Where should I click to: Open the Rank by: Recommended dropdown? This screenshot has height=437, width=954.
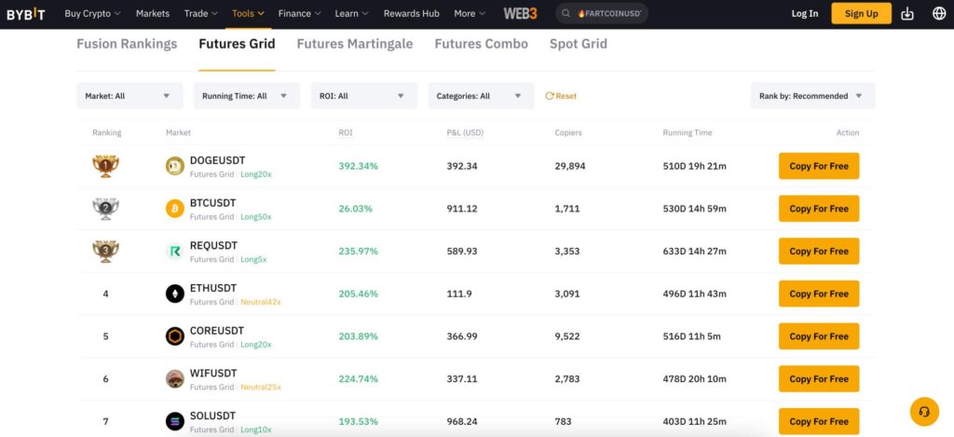click(x=812, y=96)
